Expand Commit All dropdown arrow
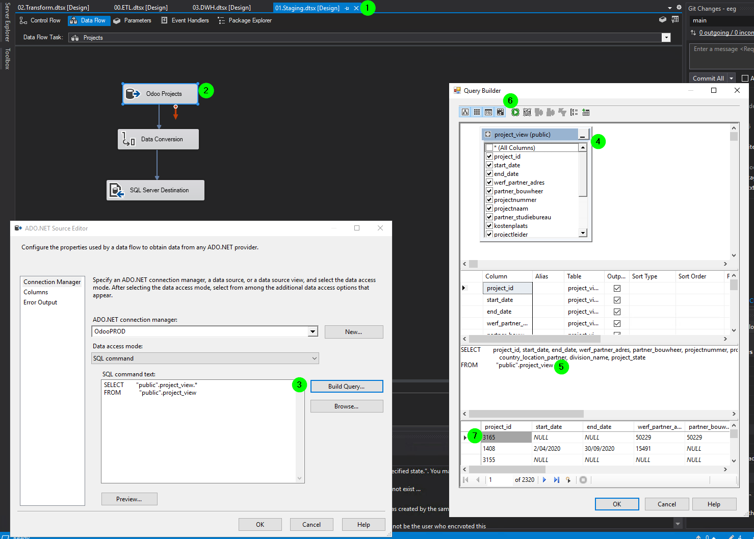Viewport: 754px width, 539px height. (732, 79)
